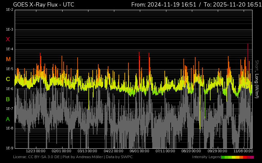Click the 12/23 00:00 x-axis tick label

[x=35, y=151]
